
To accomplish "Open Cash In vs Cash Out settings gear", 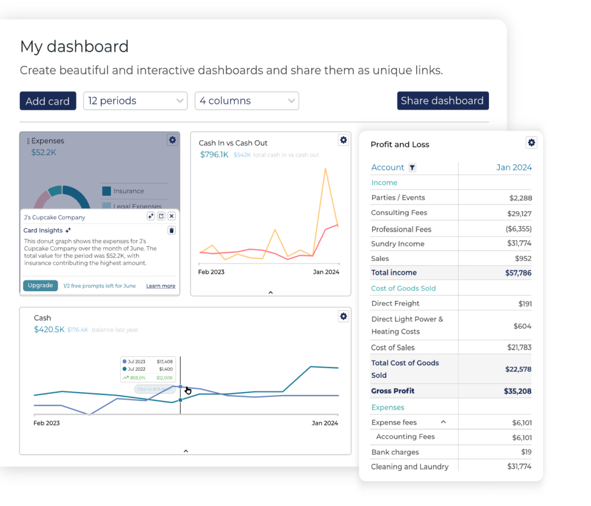I will click(343, 140).
